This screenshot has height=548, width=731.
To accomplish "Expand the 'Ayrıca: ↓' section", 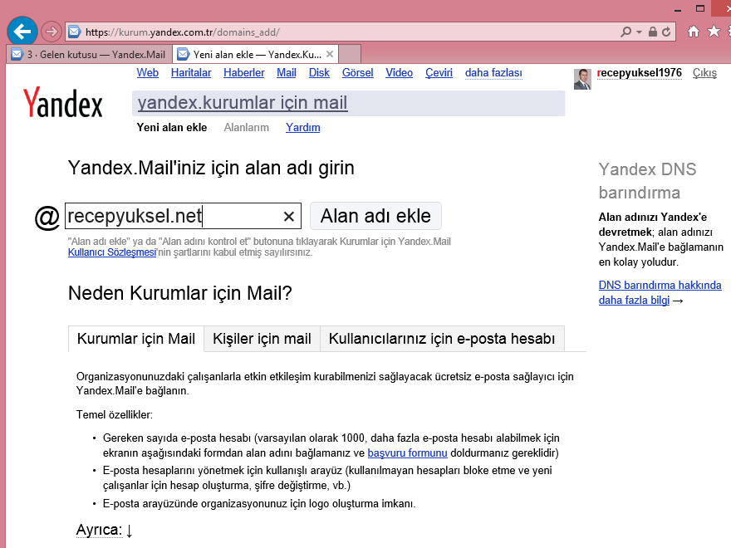I will 105,530.
